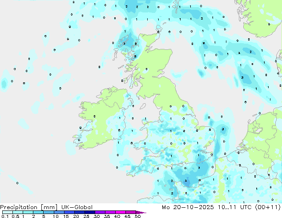This screenshot has width=282, height=218.
Task: Select the legend swatch between 0.5 and 1
Action: [18, 212]
